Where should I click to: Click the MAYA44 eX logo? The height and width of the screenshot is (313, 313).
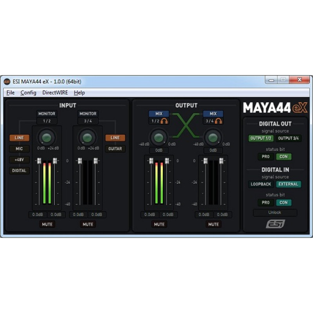pos(275,108)
